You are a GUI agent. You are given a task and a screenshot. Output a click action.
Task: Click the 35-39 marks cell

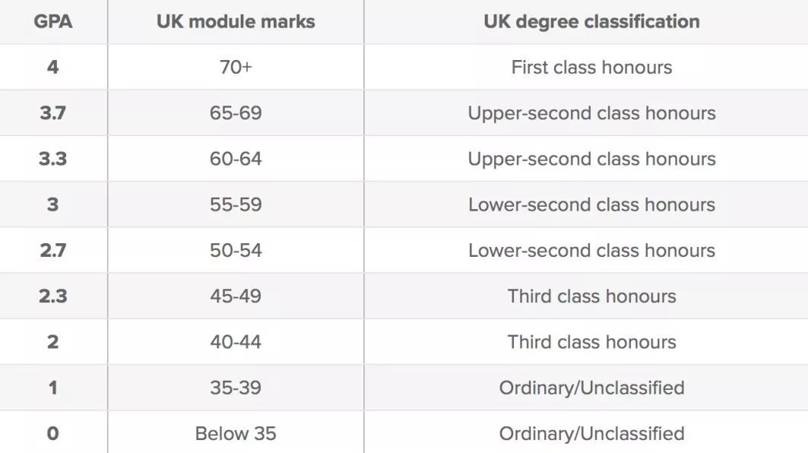(236, 388)
